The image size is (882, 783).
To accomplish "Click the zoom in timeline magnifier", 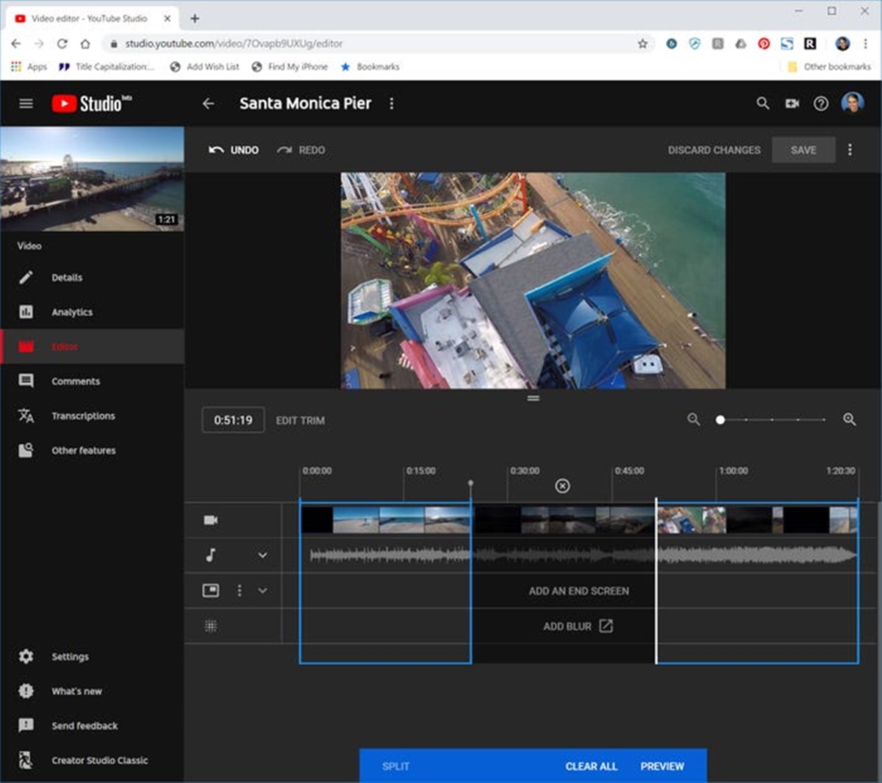I will pos(849,419).
